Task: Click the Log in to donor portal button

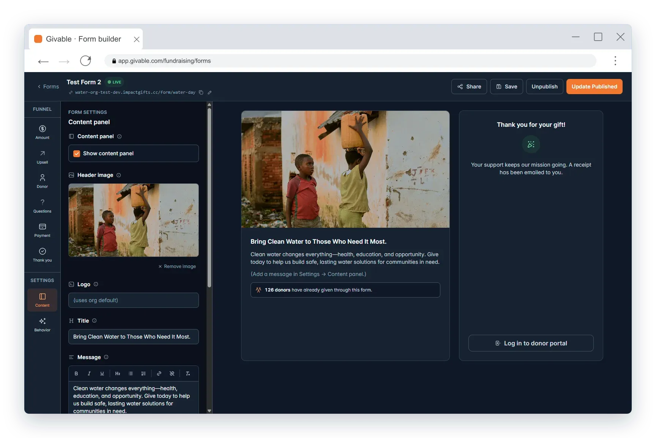Action: pos(531,343)
